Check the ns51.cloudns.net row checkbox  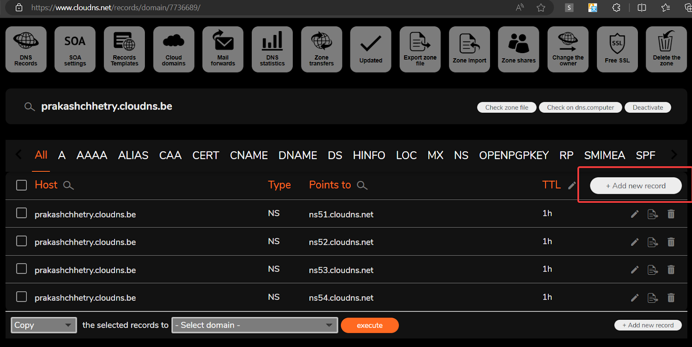pos(22,213)
